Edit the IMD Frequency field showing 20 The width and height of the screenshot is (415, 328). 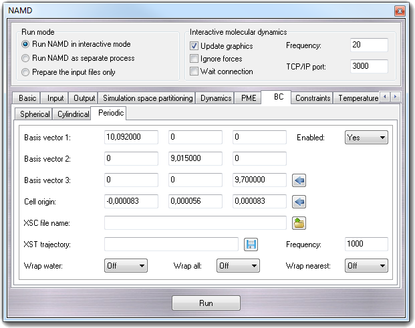click(369, 45)
